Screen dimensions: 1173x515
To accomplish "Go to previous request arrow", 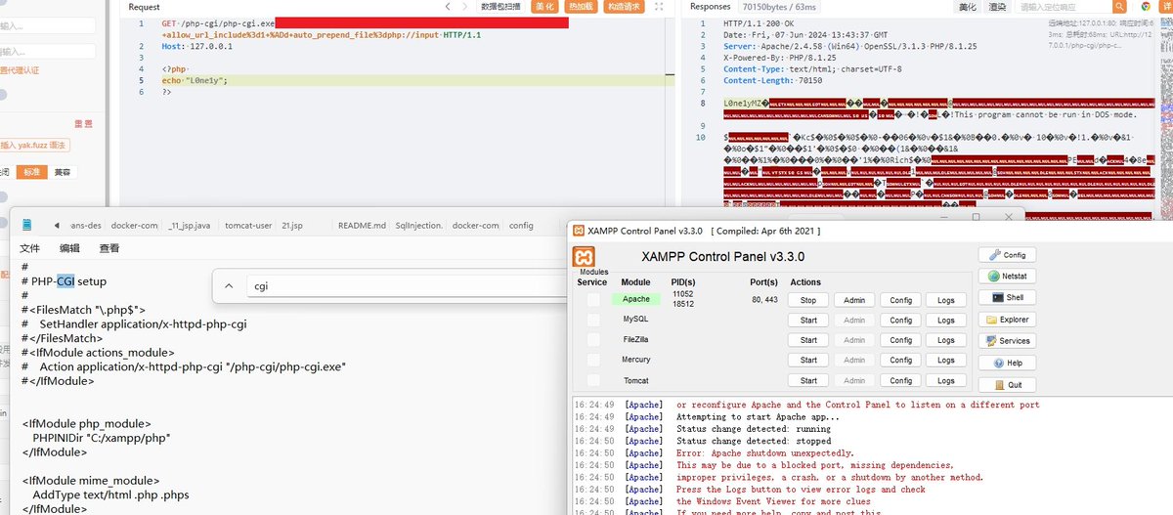I will [448, 7].
